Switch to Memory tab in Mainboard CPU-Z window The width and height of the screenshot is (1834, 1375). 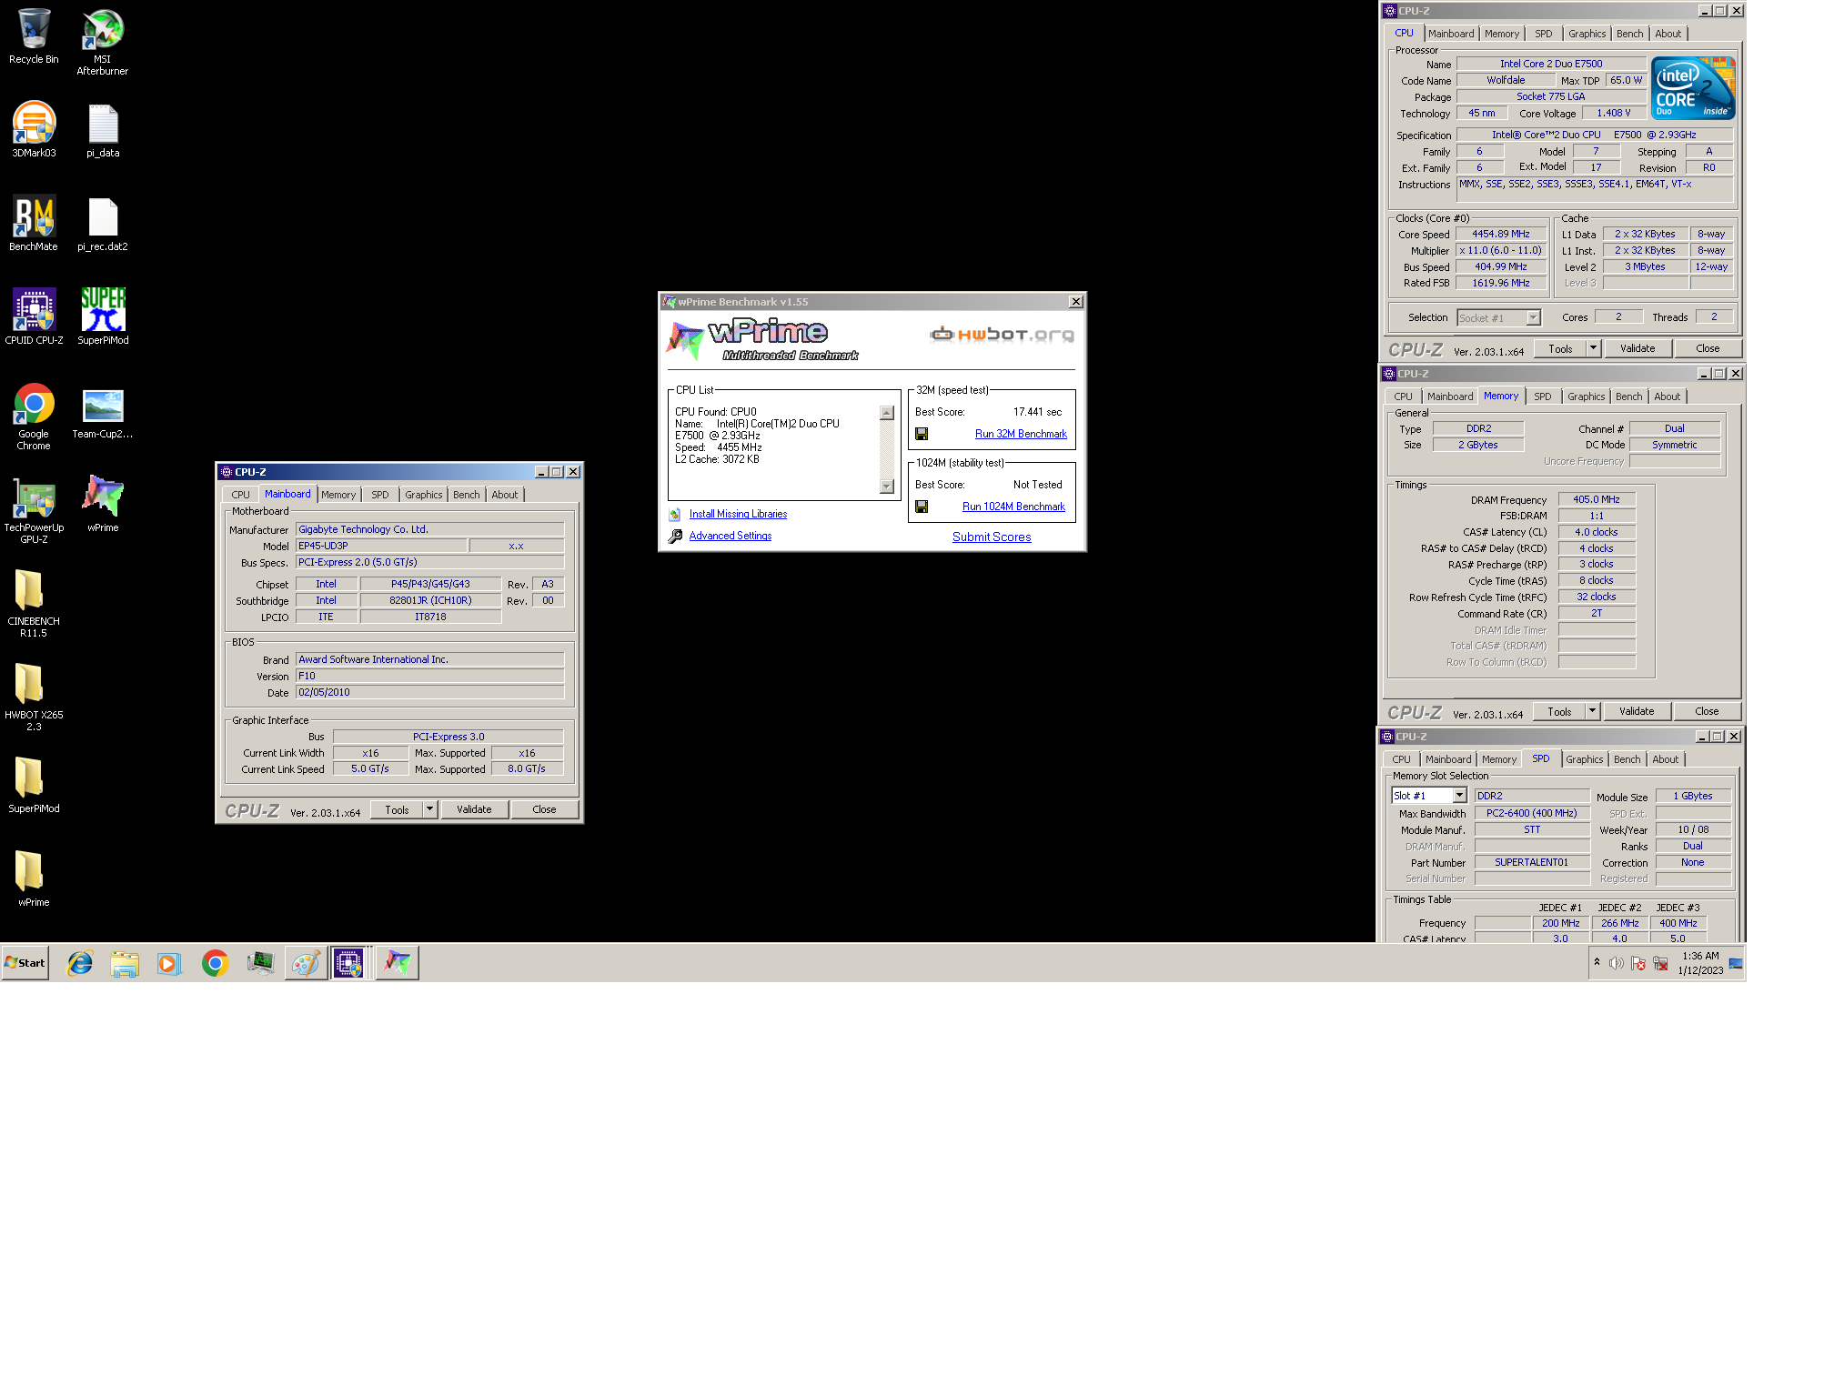(x=338, y=495)
